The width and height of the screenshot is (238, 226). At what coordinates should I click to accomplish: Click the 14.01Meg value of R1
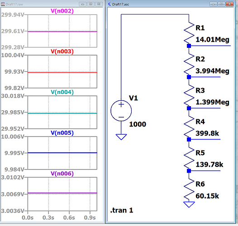(x=212, y=40)
